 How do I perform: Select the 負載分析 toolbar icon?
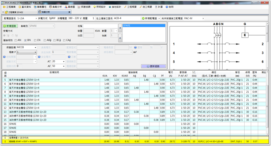[x=50, y=7]
